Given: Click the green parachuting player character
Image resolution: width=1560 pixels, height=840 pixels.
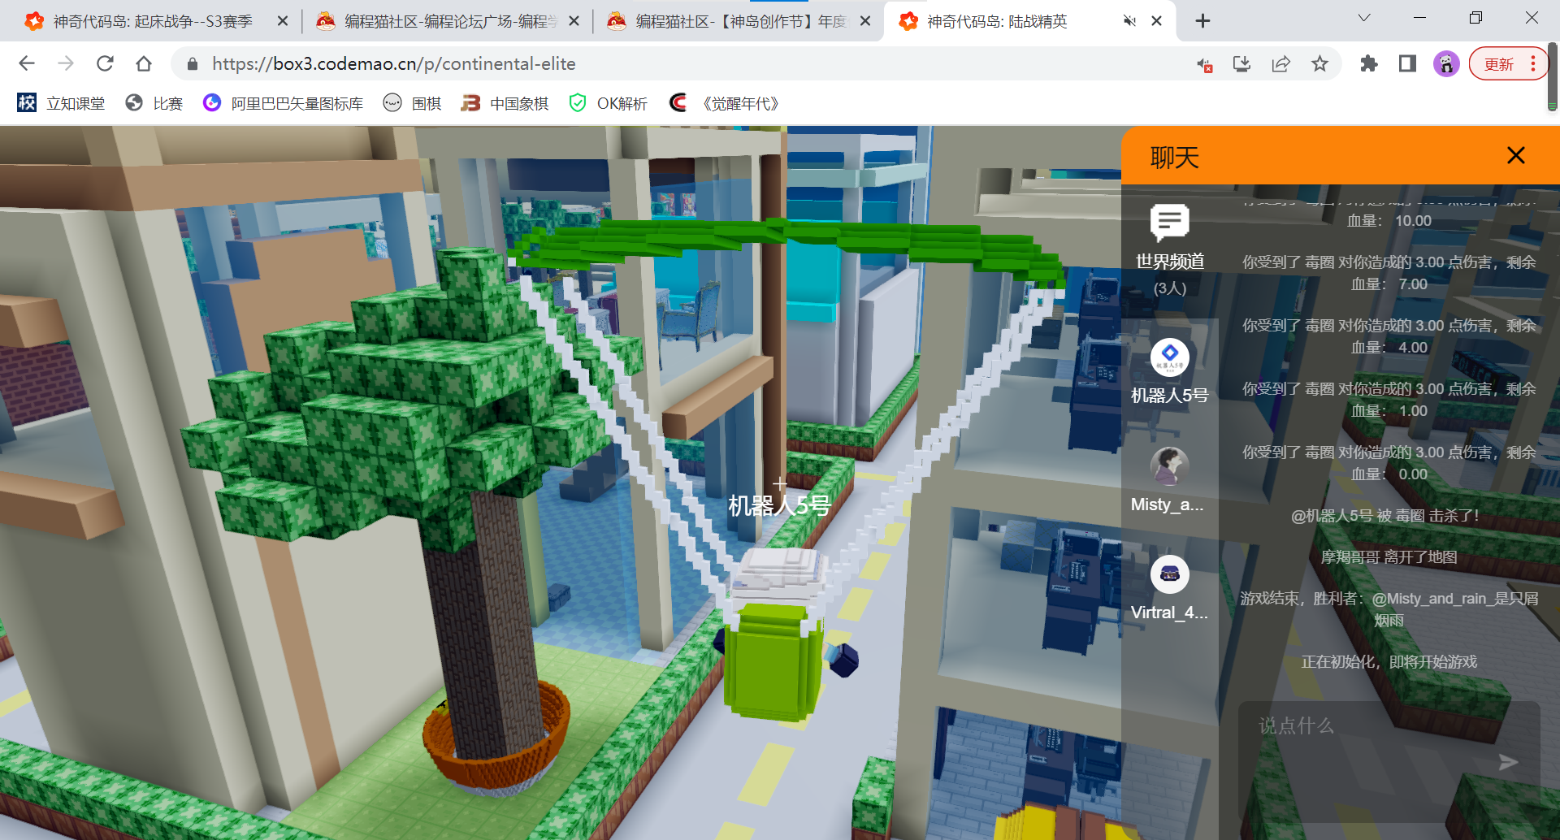Looking at the screenshot, I should [x=778, y=635].
